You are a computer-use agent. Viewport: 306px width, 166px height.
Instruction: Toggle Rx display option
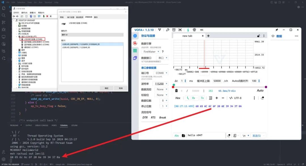[x=194, y=98]
